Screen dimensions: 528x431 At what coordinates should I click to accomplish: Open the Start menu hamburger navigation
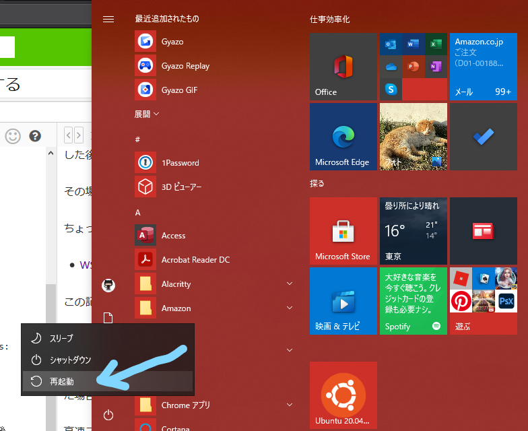108,19
